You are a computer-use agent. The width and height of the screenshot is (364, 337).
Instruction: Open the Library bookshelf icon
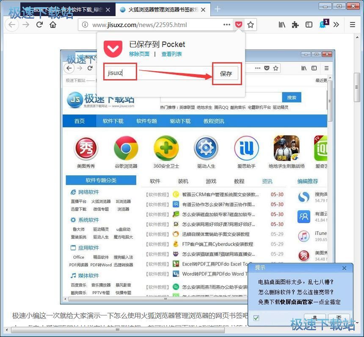click(282, 25)
